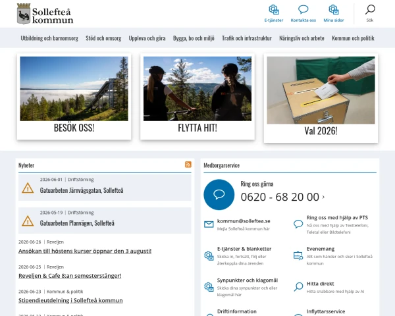Click the FLYTTA HIT! cyclists image
Viewport: 395px width, 316px height.
click(x=197, y=89)
